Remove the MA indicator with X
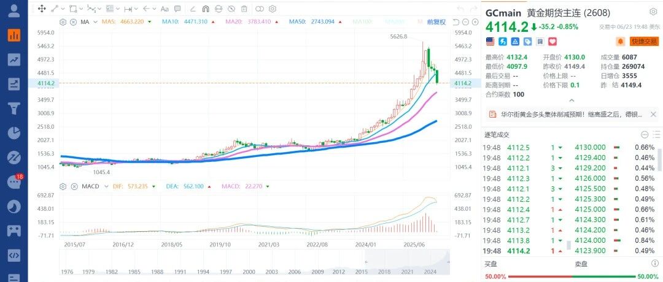 point(73,22)
